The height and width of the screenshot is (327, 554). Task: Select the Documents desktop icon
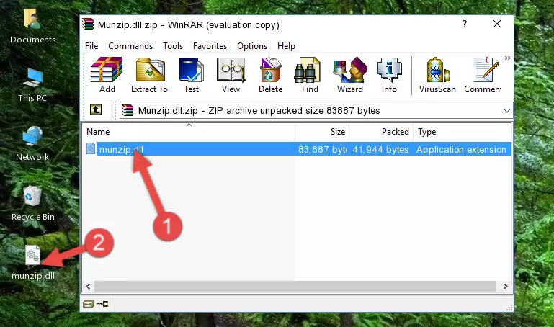click(33, 27)
